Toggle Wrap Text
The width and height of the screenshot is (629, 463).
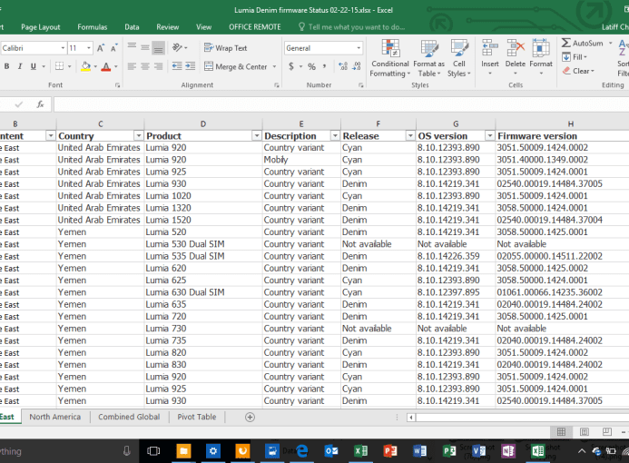[225, 48]
